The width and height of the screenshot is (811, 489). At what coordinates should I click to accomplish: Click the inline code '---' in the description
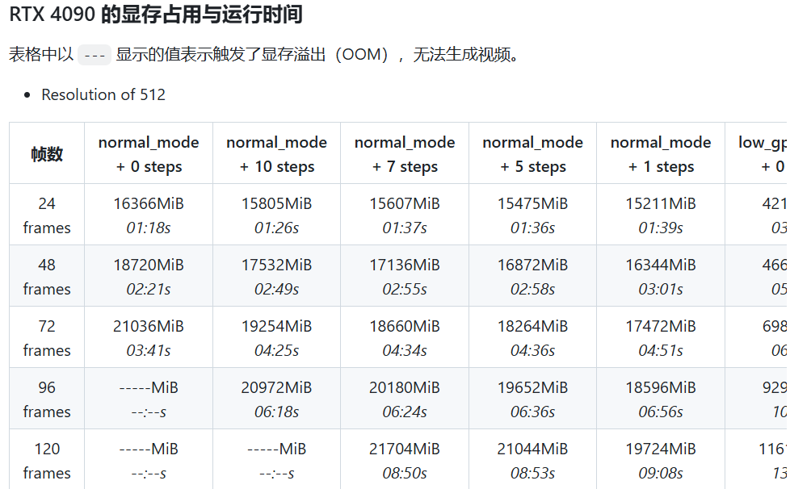point(95,55)
